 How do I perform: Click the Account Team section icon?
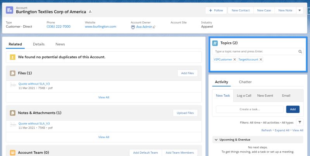click(x=13, y=153)
